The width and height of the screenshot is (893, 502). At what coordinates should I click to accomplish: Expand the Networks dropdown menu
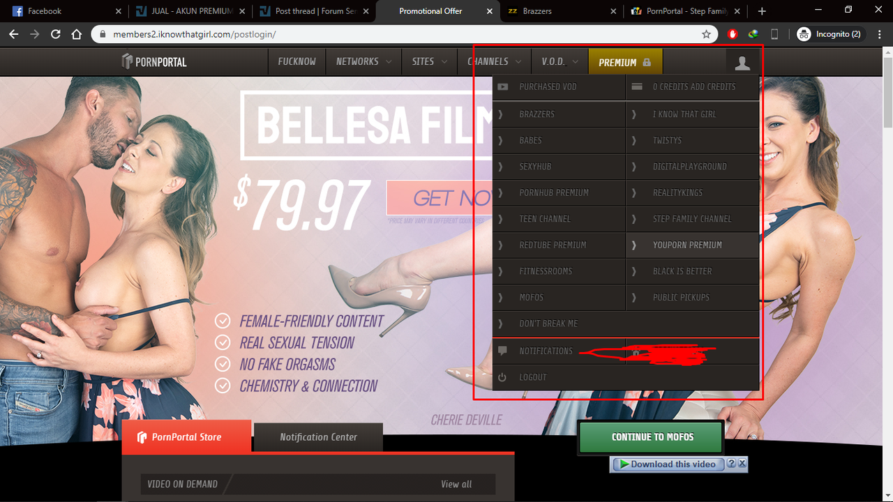click(x=363, y=61)
